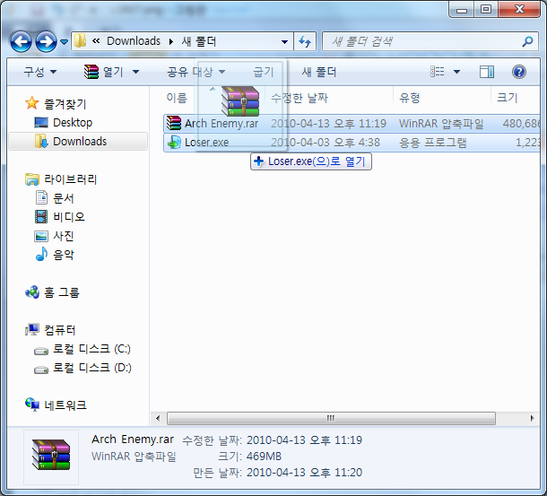Click the change view icon
The image size is (547, 496).
click(x=438, y=72)
